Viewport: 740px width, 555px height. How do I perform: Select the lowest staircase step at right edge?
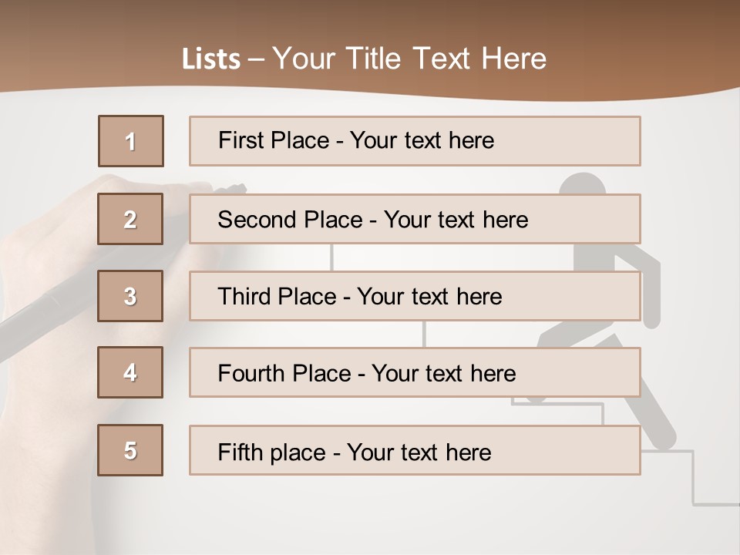click(715, 504)
